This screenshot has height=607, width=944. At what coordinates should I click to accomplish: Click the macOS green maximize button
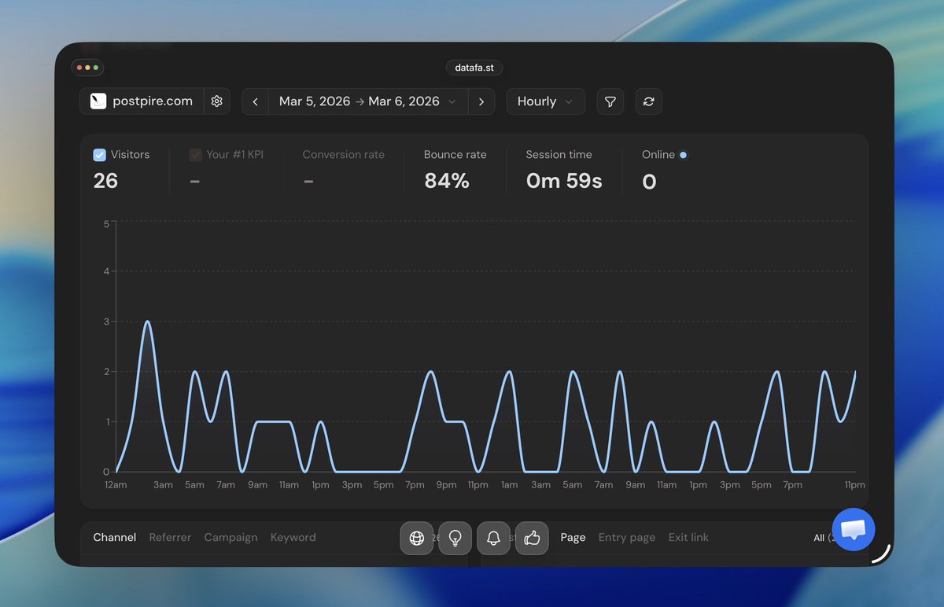pos(96,68)
